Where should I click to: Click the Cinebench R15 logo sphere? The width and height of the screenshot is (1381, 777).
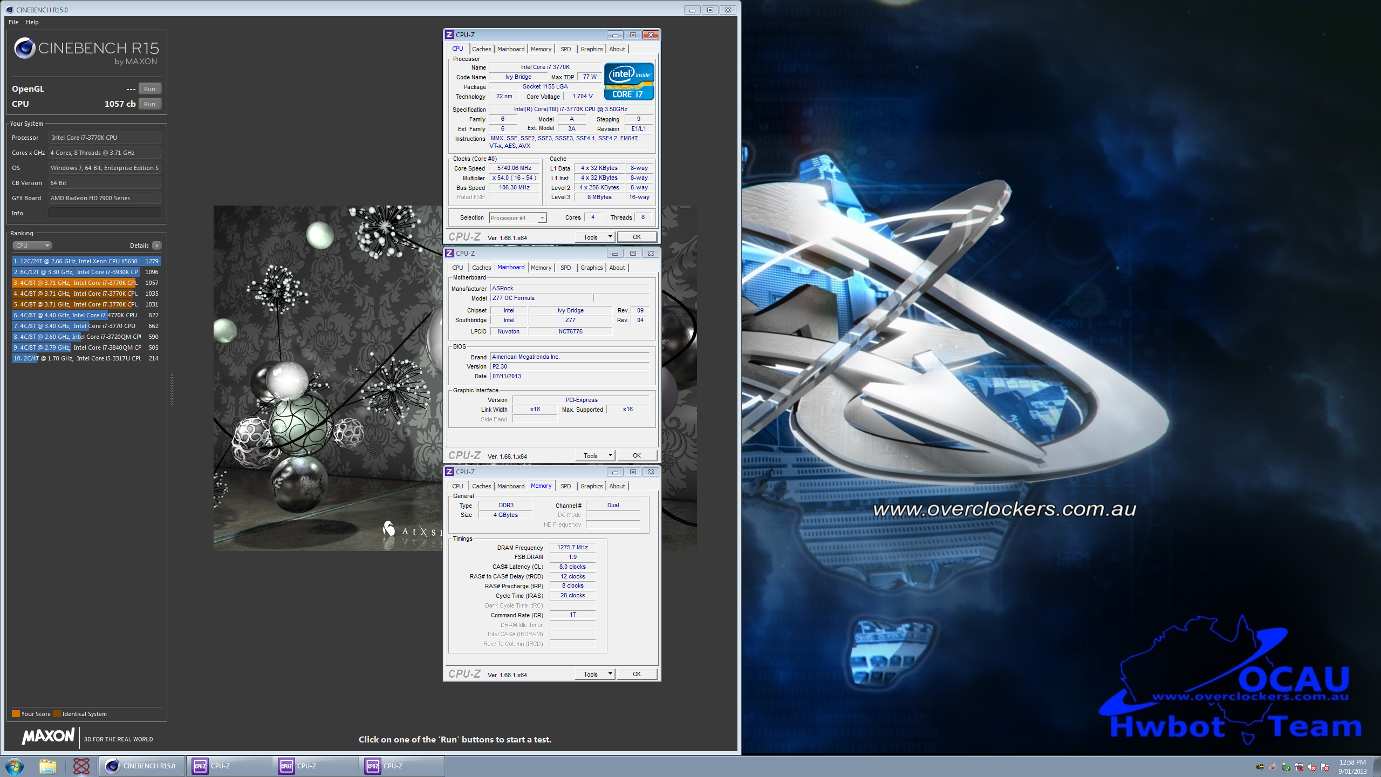pos(25,48)
